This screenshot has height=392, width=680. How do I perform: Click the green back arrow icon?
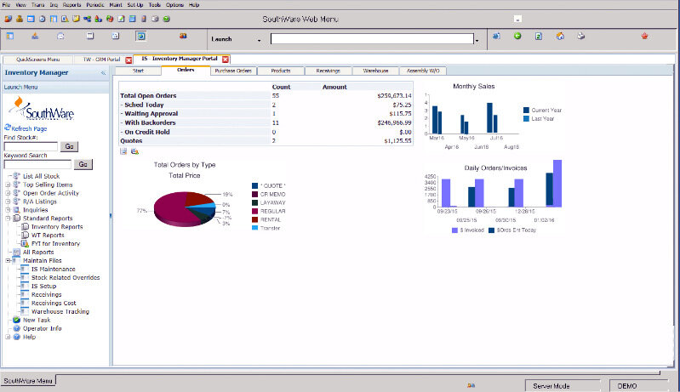(517, 37)
